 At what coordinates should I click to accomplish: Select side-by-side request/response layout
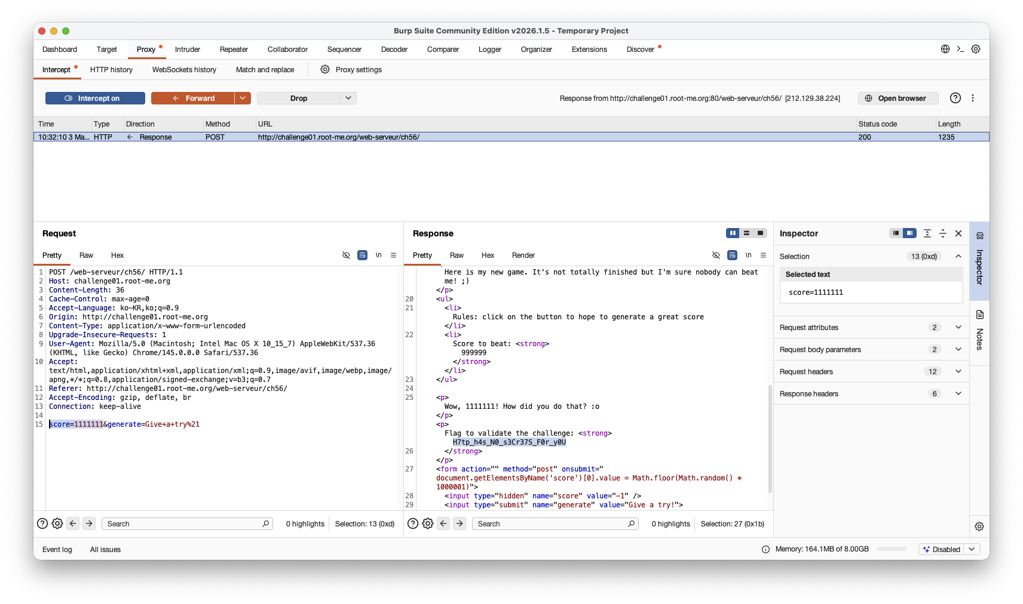coord(733,233)
